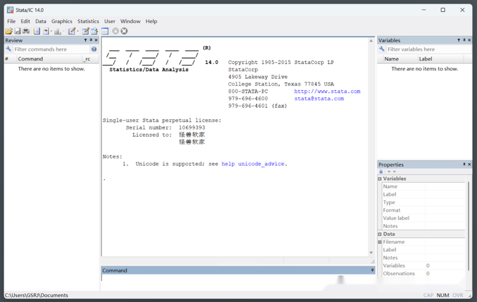The height and width of the screenshot is (302, 477).
Task: Pin the Variables panel
Action: 464,40
